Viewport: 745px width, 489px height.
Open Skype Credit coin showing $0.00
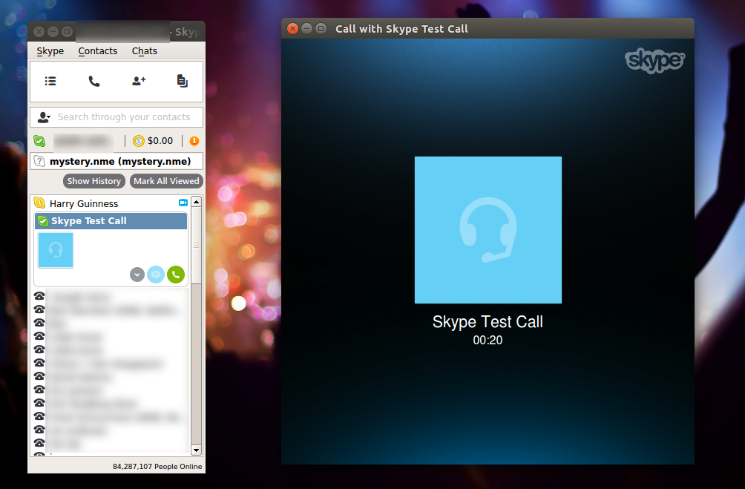click(x=153, y=141)
